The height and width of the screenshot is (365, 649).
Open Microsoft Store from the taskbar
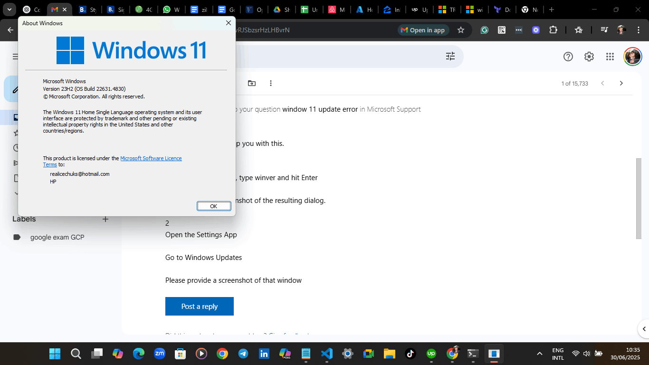180,354
